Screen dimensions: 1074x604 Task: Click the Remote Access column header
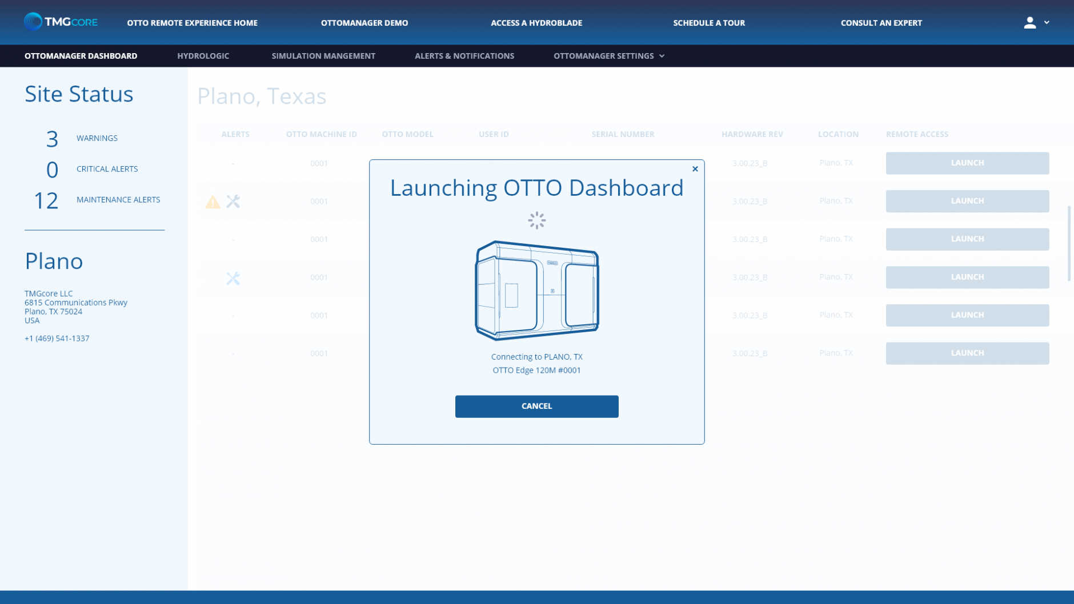(x=917, y=134)
